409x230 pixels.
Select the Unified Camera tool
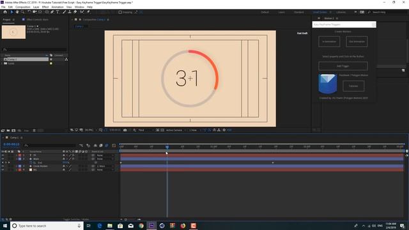click(35, 12)
